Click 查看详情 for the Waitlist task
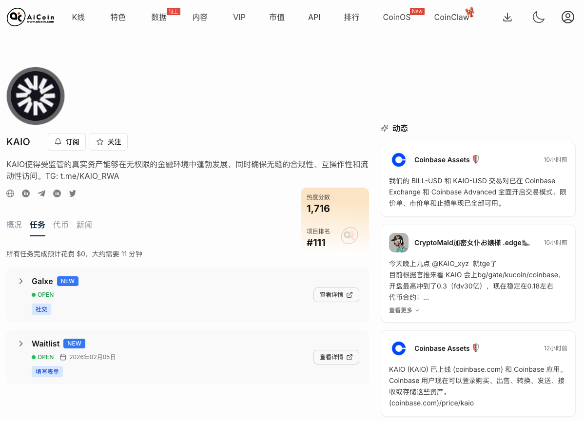 [x=336, y=357]
